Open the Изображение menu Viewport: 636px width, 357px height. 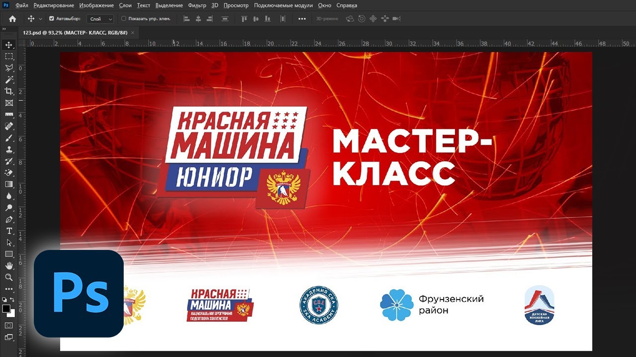point(96,5)
